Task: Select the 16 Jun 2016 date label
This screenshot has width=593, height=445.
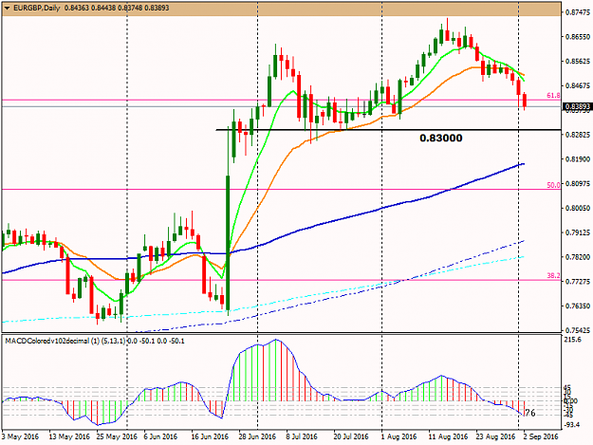Action: (x=210, y=436)
